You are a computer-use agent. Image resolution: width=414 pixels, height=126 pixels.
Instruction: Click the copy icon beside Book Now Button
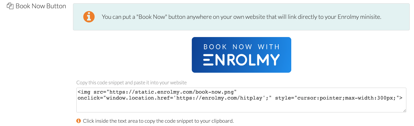10,6
